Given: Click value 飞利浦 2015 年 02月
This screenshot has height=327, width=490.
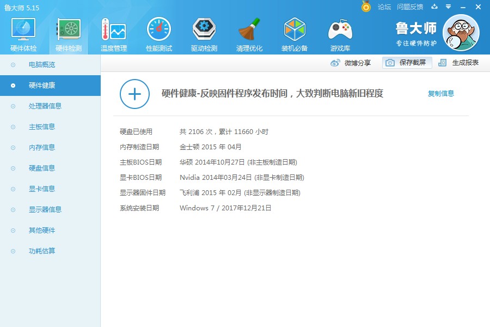Looking at the screenshot, I should 210,193.
